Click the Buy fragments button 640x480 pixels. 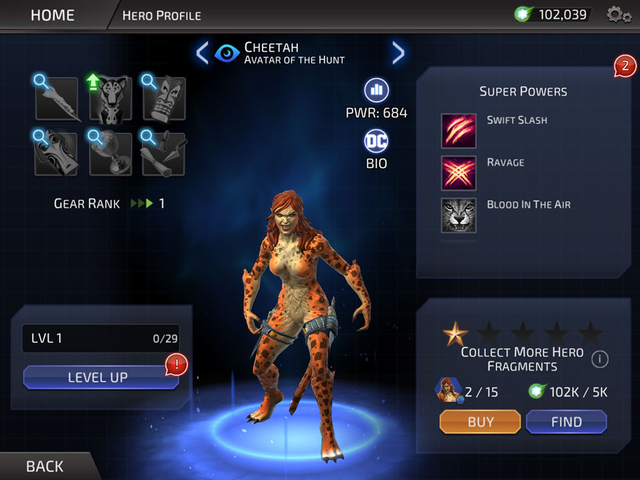click(480, 422)
